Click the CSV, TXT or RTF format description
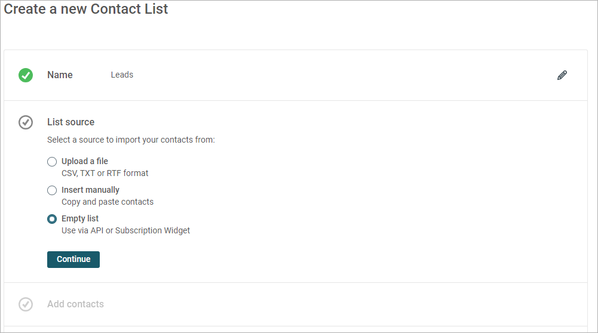Viewport: 598px width, 333px height. point(105,173)
